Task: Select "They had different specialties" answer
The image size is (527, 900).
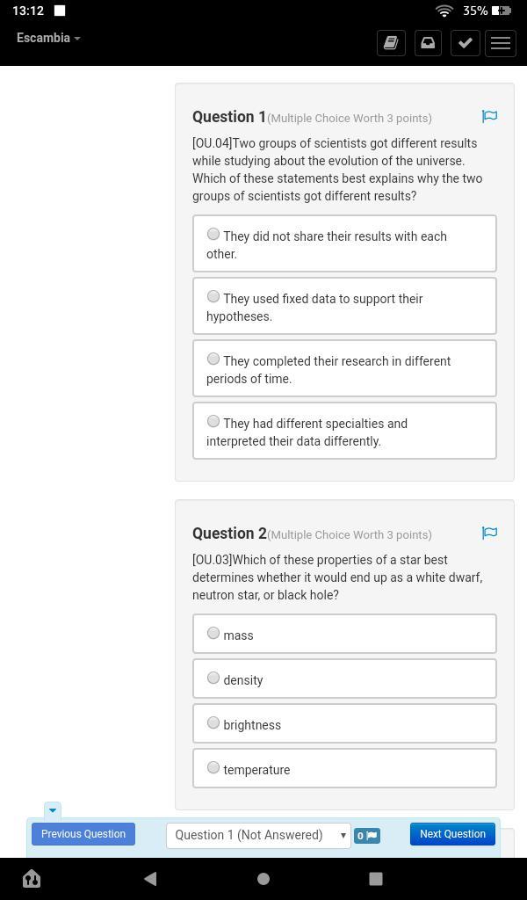Action: 213,422
